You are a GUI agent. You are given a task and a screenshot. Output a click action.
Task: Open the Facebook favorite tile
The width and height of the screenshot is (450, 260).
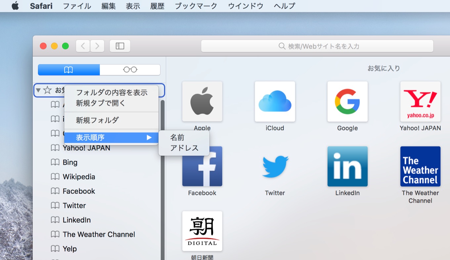tap(202, 166)
